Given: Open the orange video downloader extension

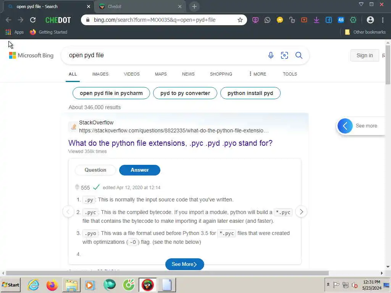Looking at the screenshot, I should tap(304, 20).
